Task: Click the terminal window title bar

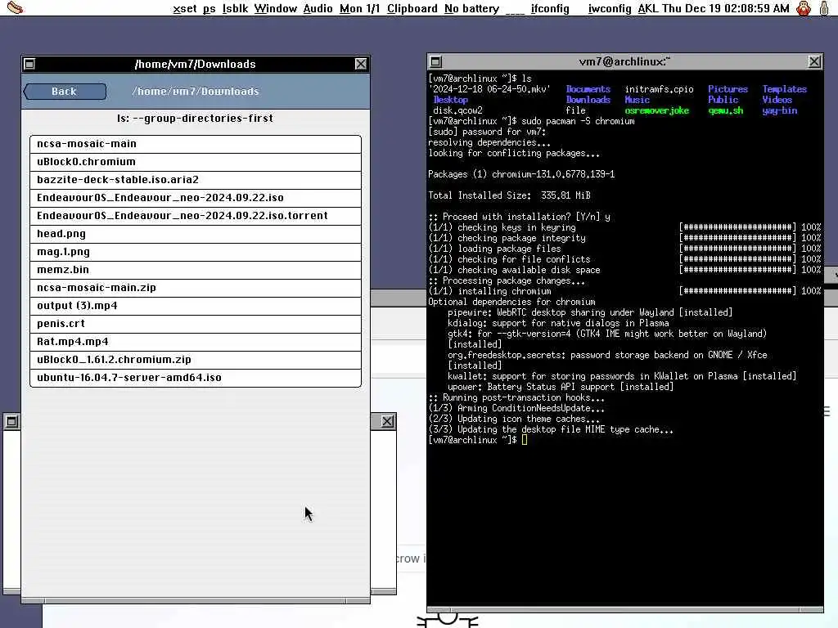Action: [x=624, y=62]
